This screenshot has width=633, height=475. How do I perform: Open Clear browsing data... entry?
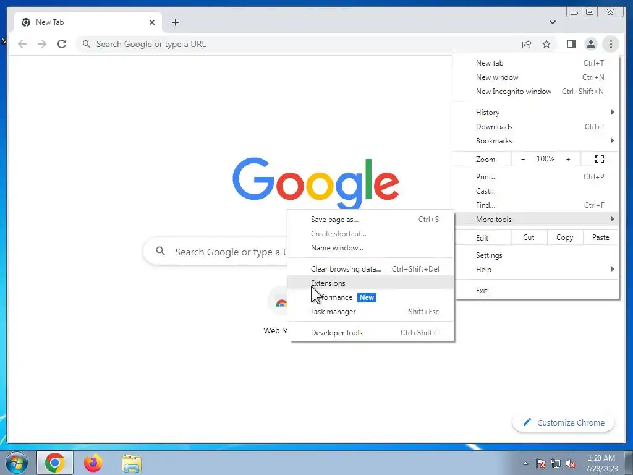pyautogui.click(x=371, y=268)
